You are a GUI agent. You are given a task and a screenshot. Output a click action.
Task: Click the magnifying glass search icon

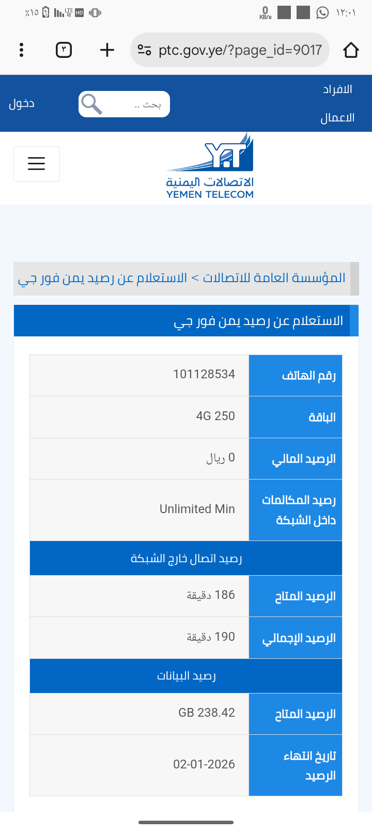[91, 104]
